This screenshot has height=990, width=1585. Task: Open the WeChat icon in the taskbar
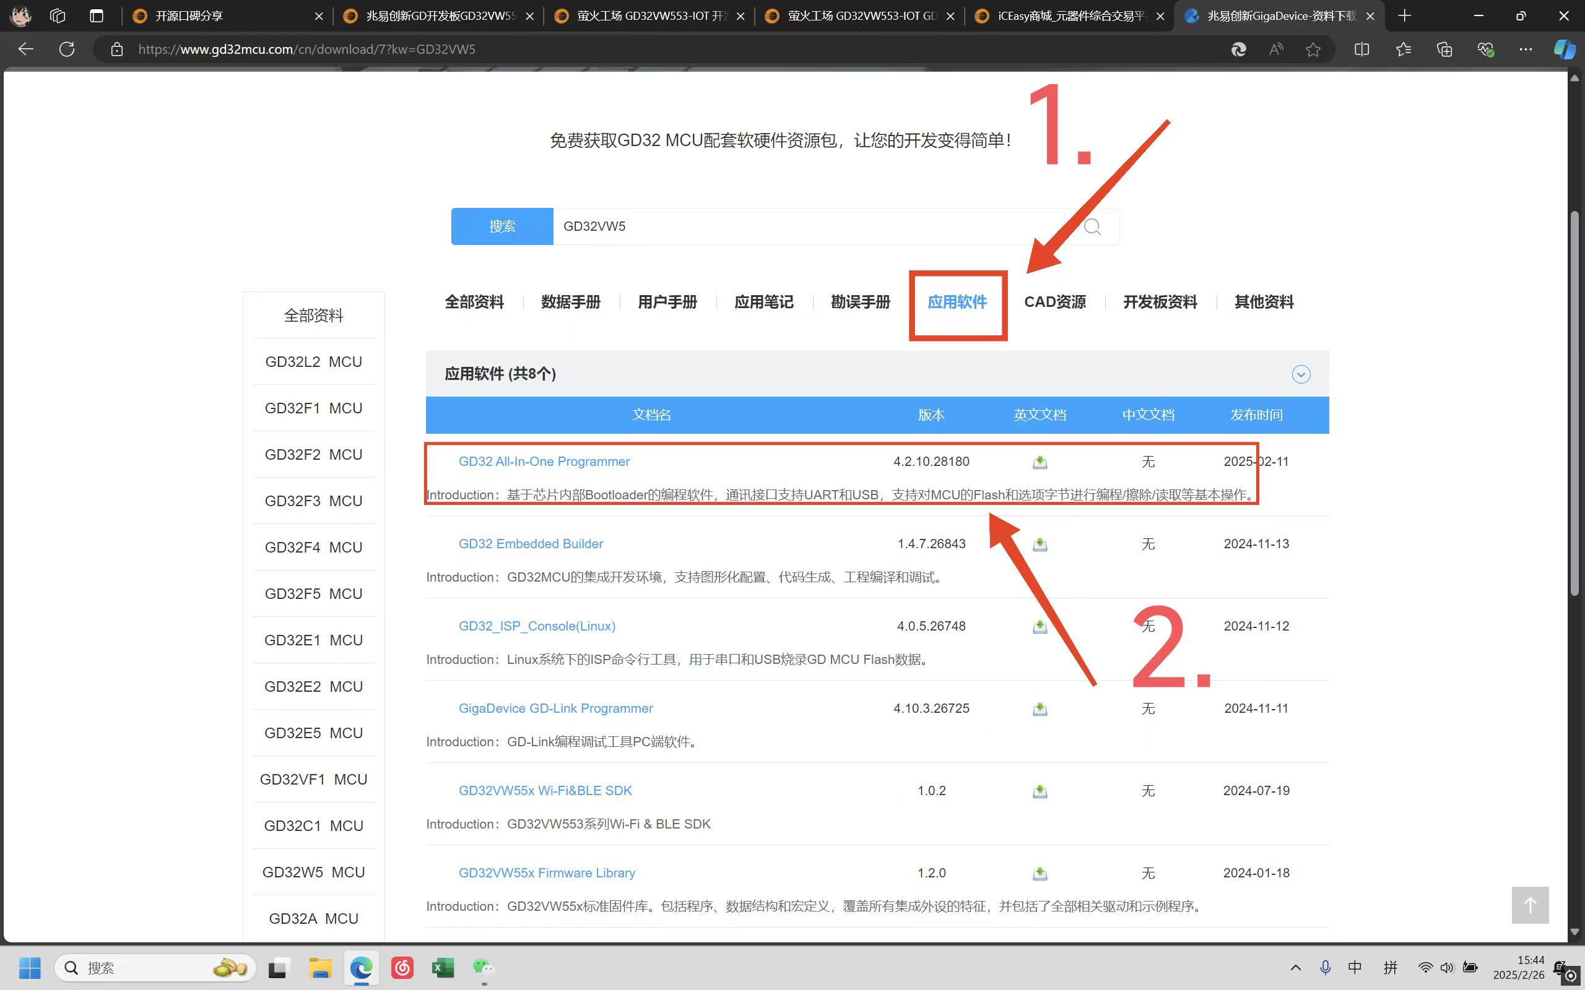click(484, 967)
